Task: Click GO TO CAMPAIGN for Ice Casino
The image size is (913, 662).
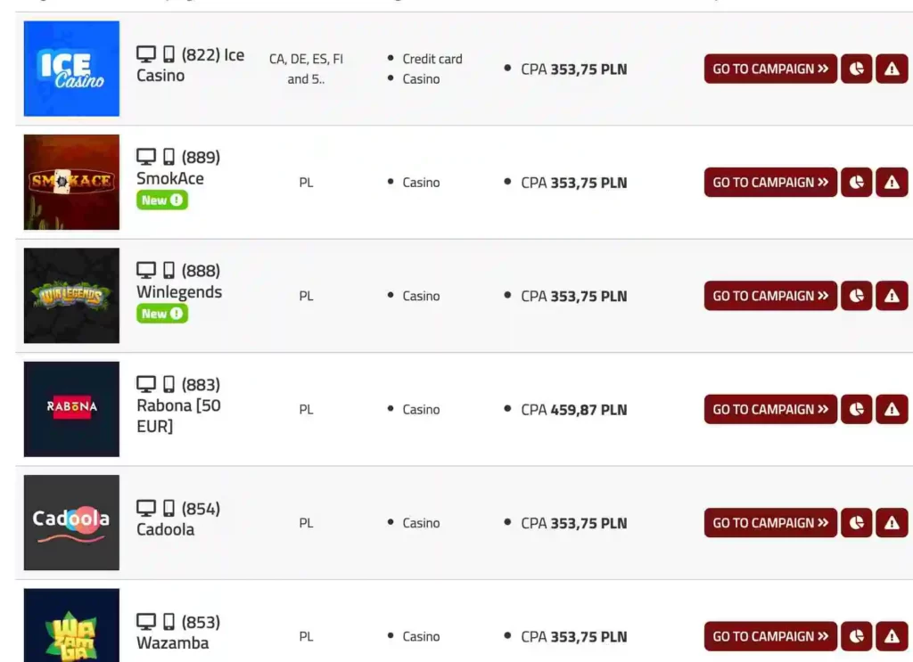Action: 770,69
